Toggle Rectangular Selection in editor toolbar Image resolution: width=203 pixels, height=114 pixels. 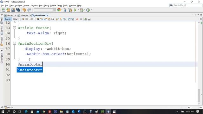(x=53, y=19)
